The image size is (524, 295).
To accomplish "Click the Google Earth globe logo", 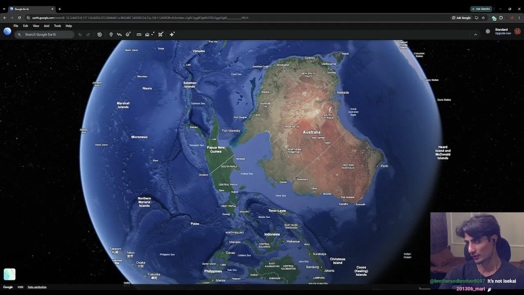I will pos(7,32).
